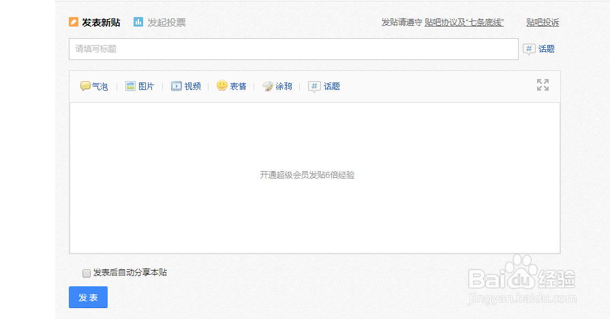Click the 涂鸦 paint palette icon
The width and height of the screenshot is (610, 319).
[268, 86]
